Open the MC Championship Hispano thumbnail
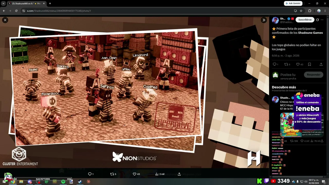Image resolution: width=329 pixels, height=185 pixels. [291, 125]
